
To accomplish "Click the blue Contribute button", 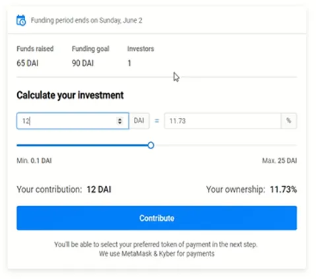I will click(157, 218).
